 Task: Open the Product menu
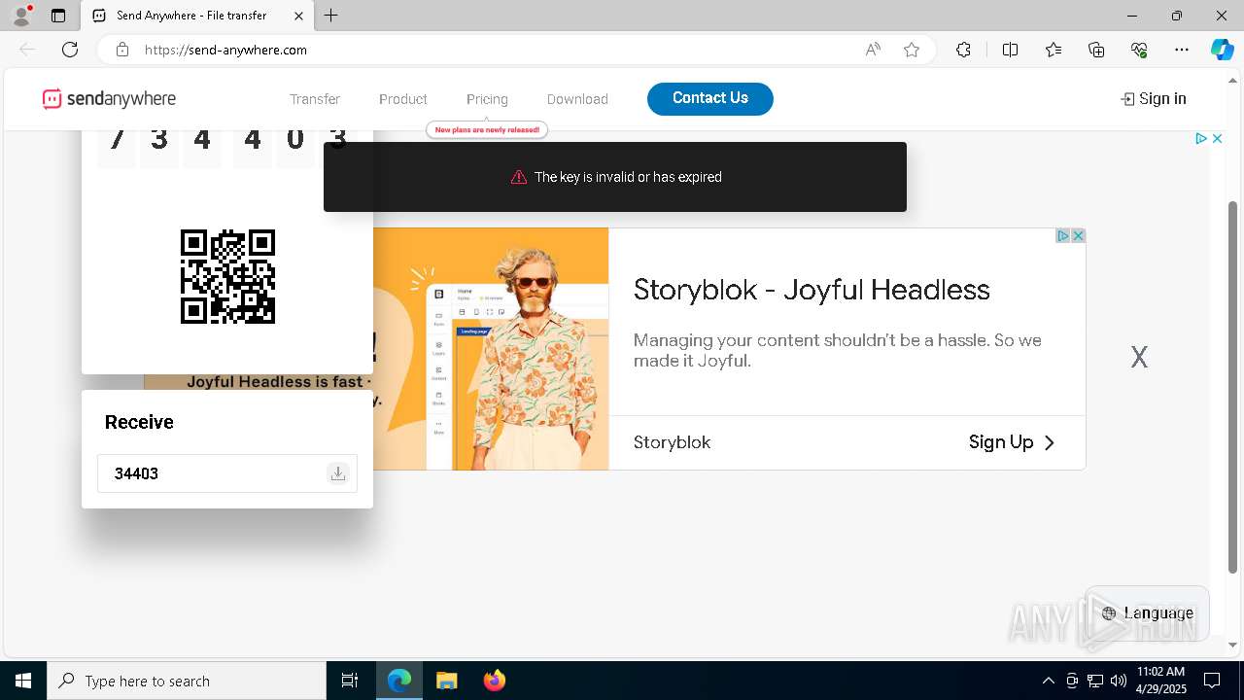click(403, 99)
